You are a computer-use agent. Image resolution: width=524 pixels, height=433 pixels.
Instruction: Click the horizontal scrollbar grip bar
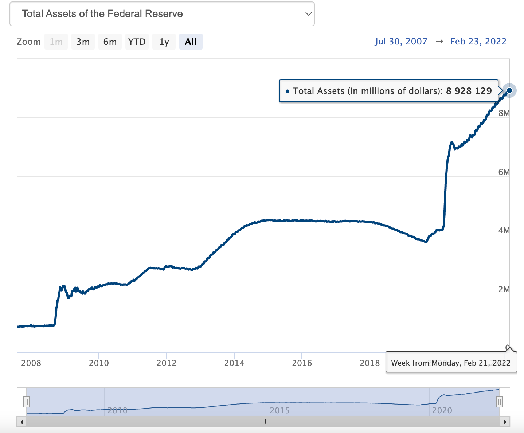[x=263, y=422]
